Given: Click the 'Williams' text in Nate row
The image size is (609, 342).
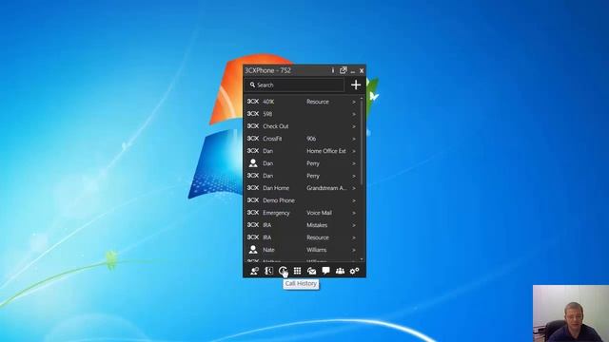Looking at the screenshot, I should coord(317,250).
